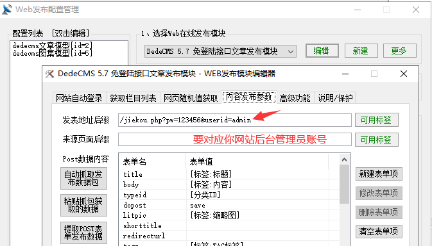Click the 自动抓取发布数据包 button
This screenshot has height=246, width=432.
pos(83,178)
